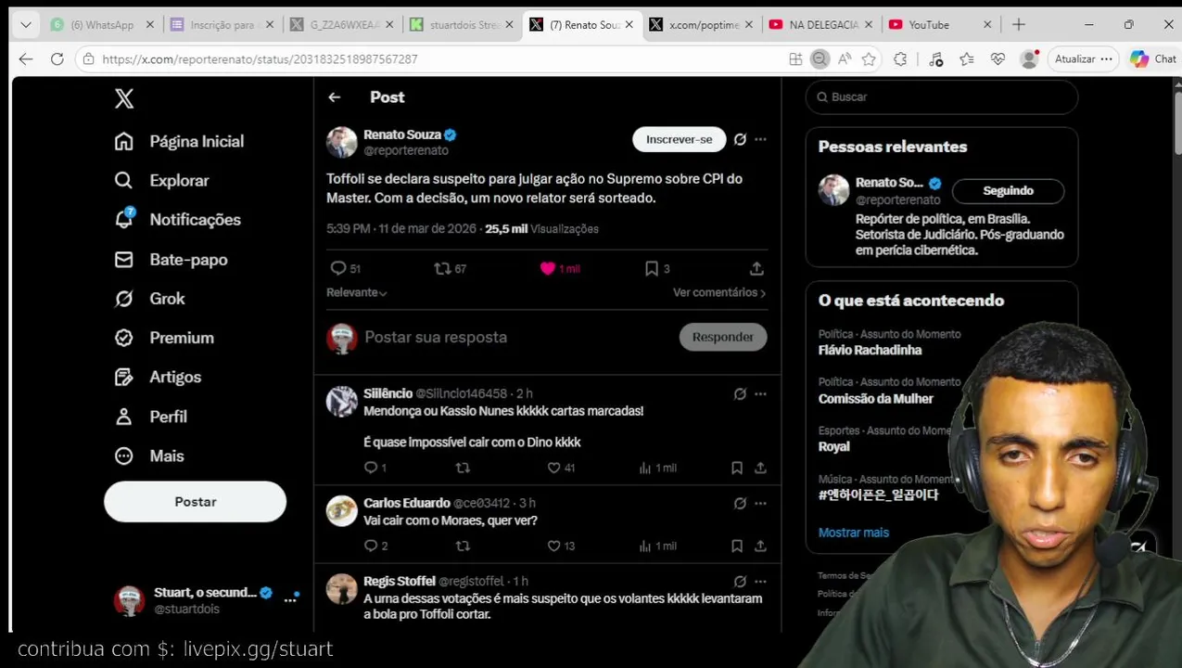Click Grok icon on Renato Souza's post

[x=740, y=139]
